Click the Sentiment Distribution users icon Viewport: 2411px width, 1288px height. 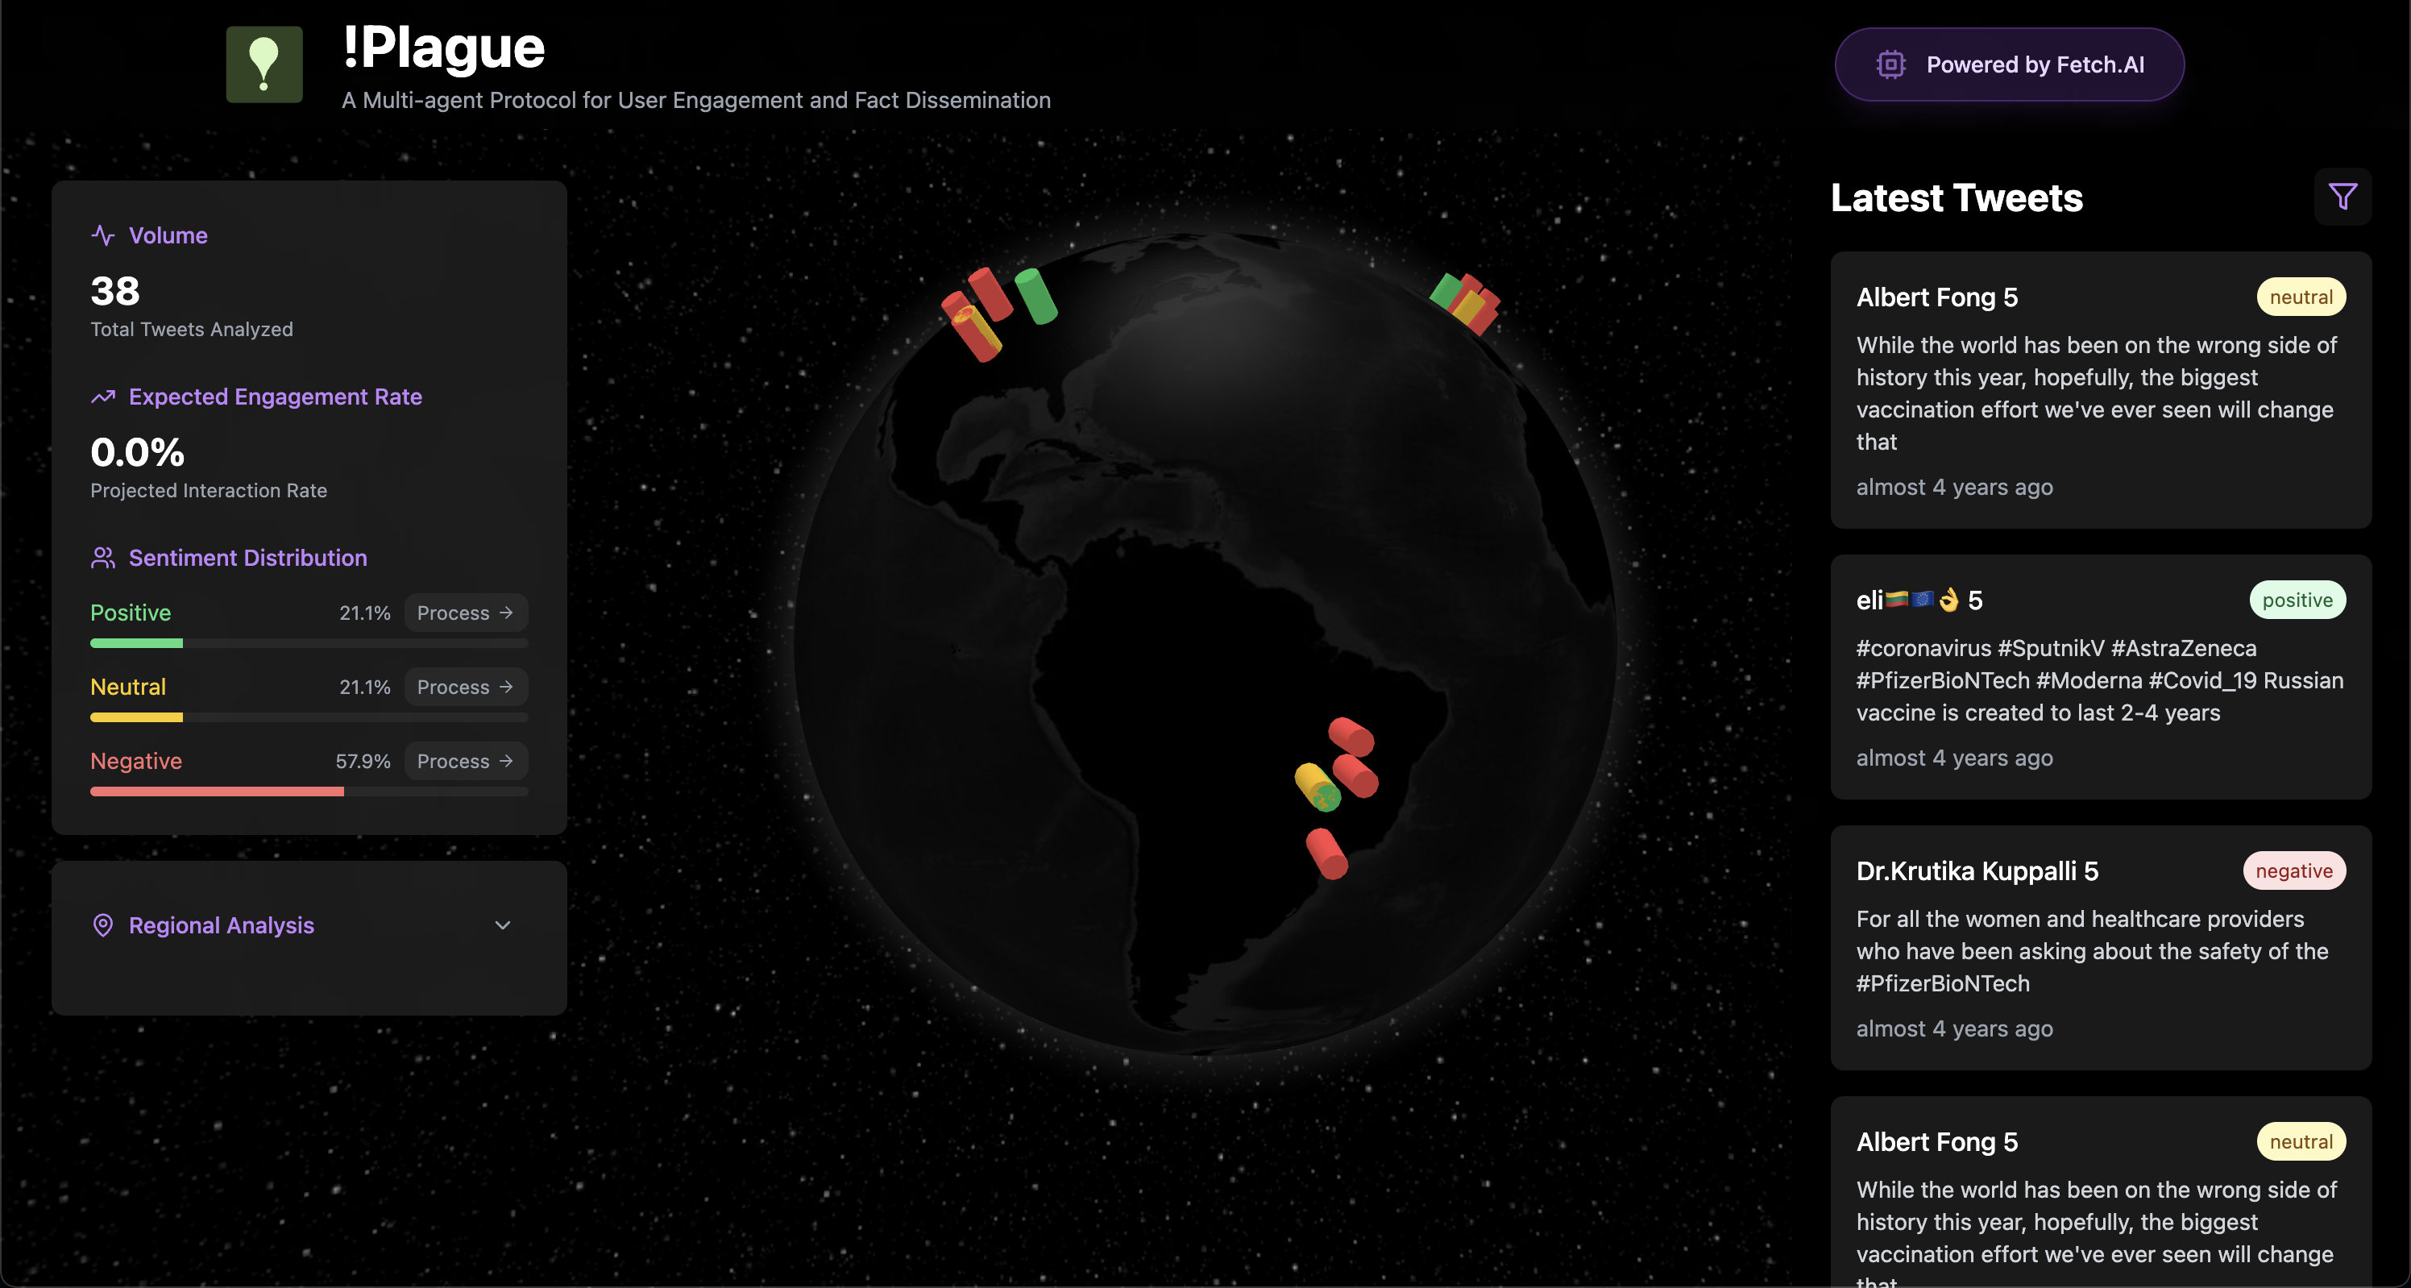(103, 558)
